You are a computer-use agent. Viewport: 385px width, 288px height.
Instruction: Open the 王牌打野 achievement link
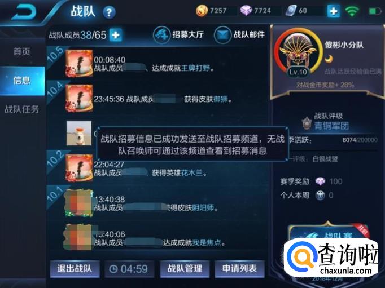(x=195, y=68)
